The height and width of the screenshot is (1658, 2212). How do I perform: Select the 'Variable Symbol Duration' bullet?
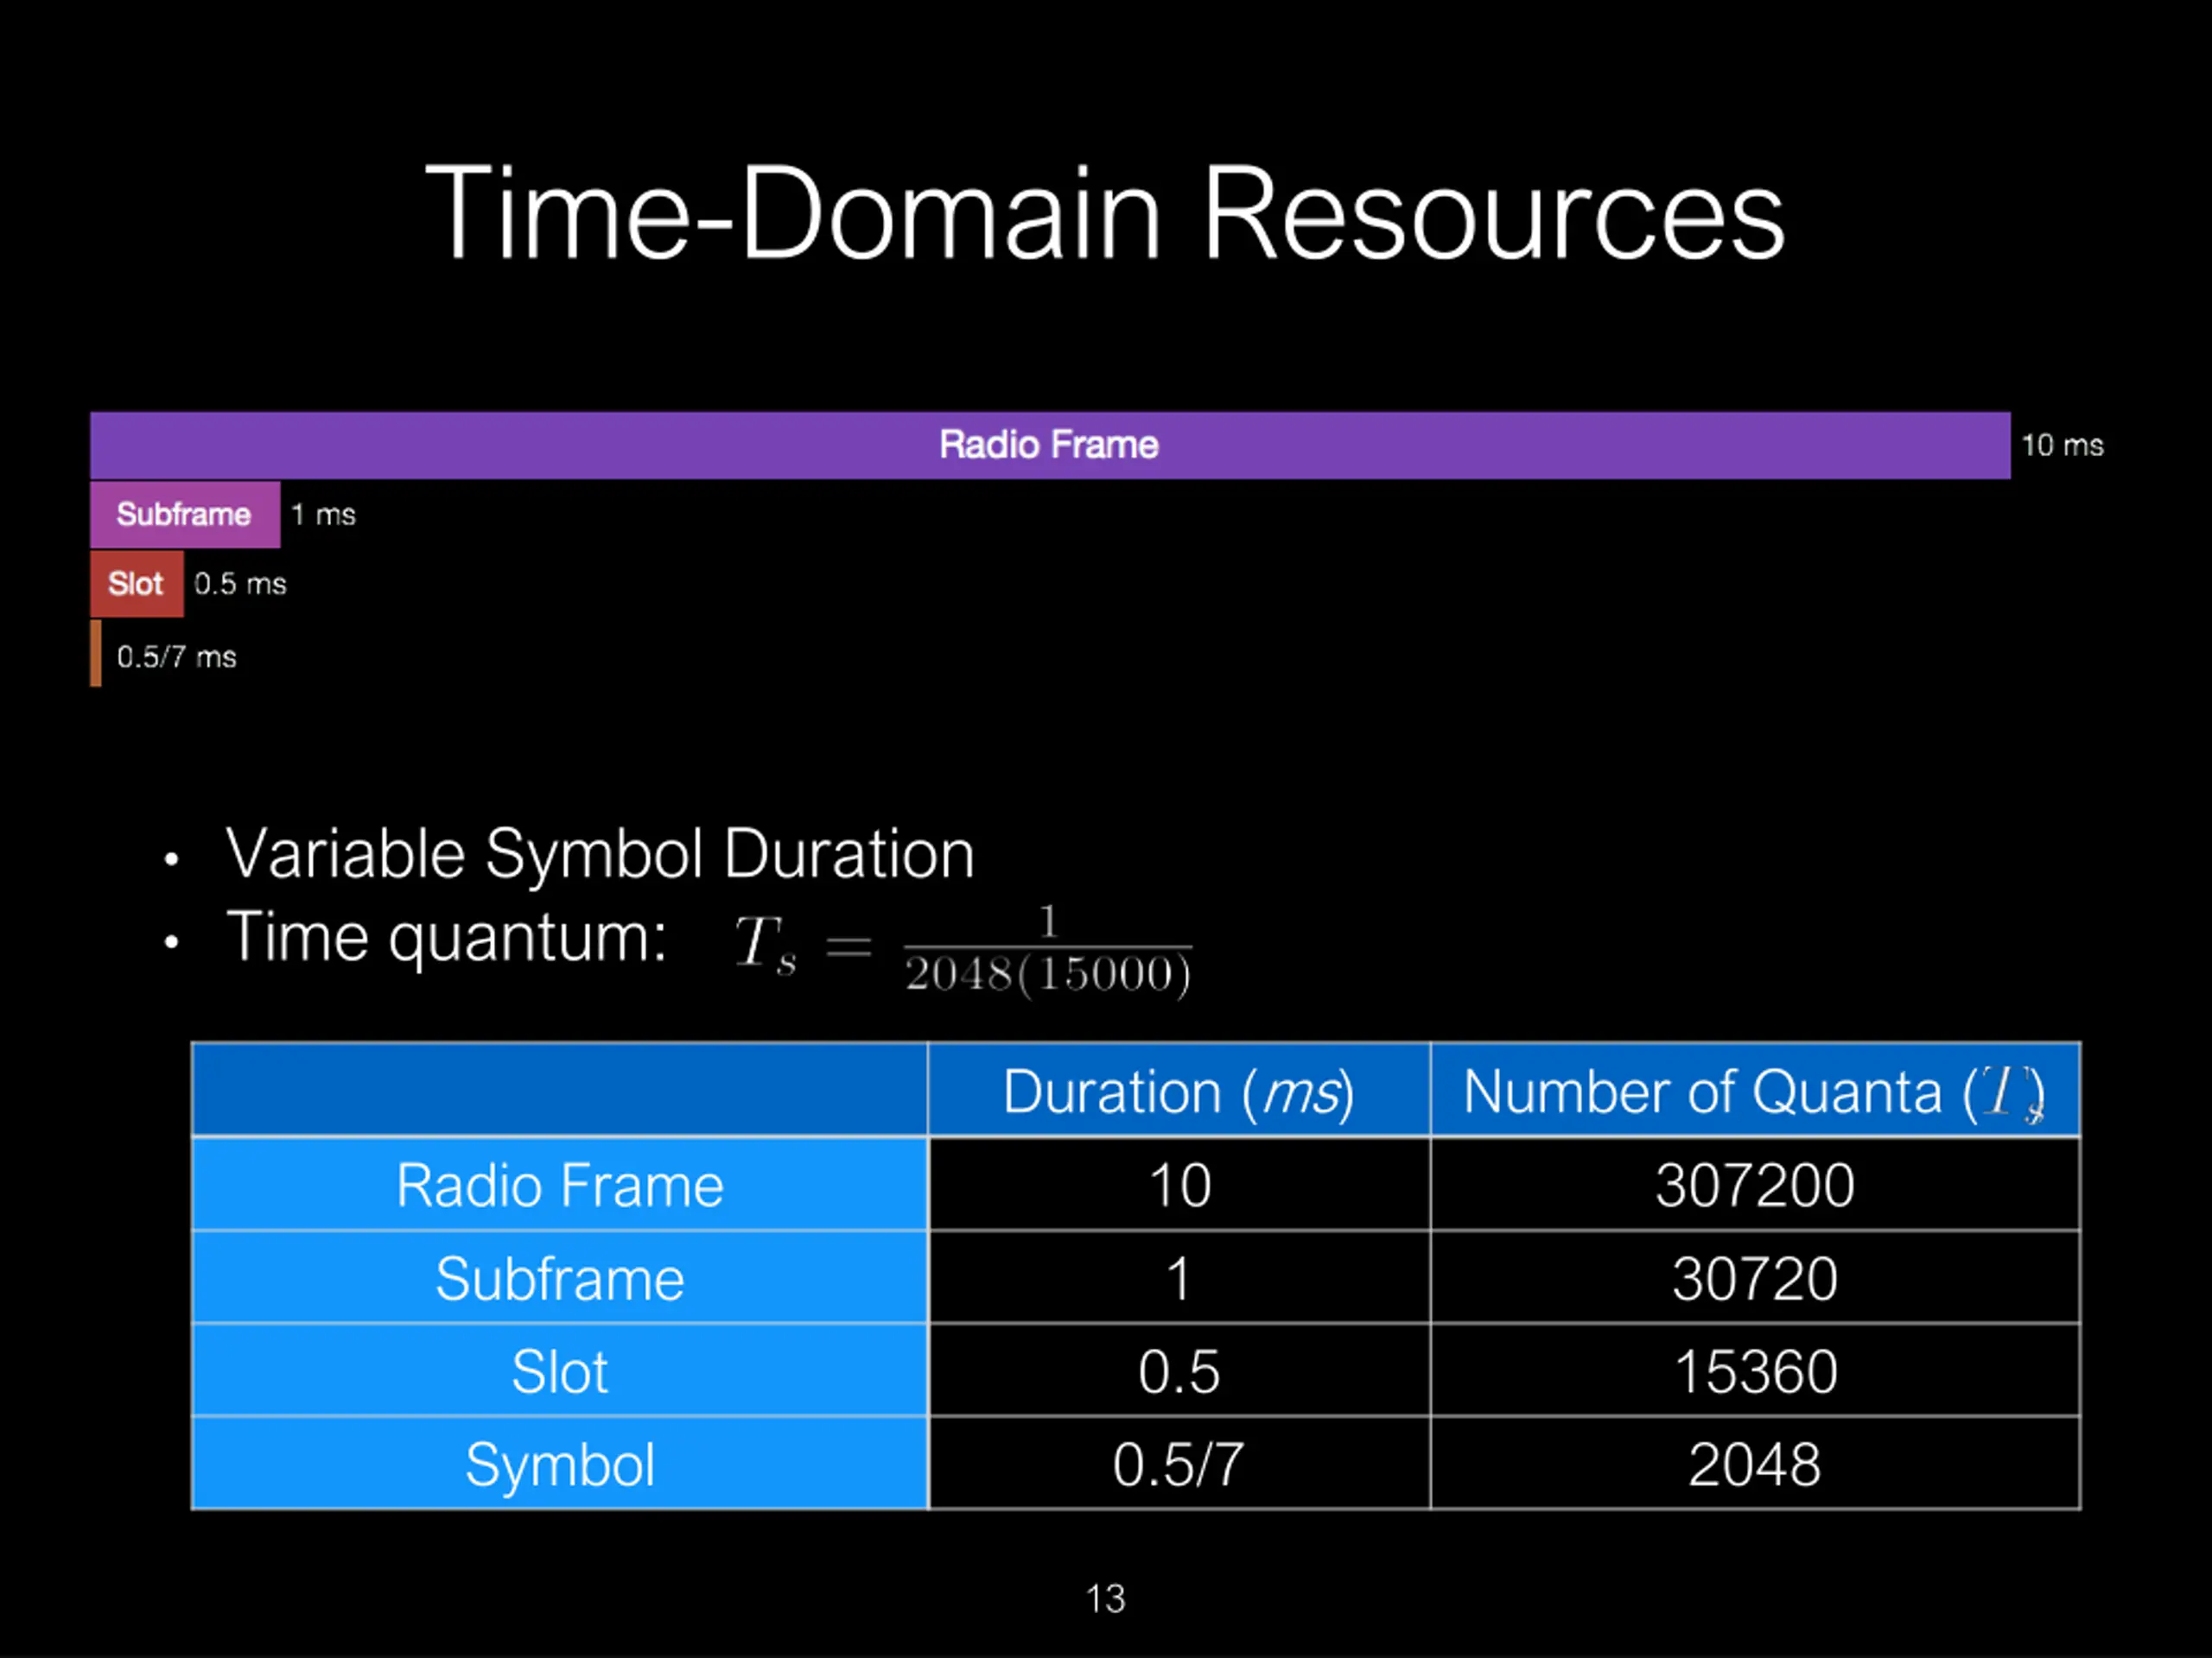point(600,855)
